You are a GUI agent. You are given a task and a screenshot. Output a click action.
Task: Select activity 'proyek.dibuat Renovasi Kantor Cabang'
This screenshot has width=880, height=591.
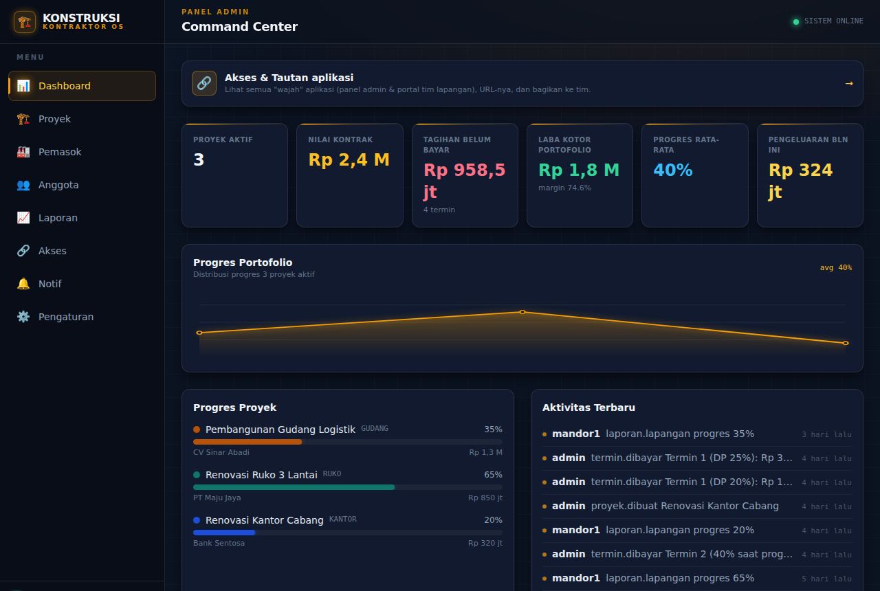697,506
